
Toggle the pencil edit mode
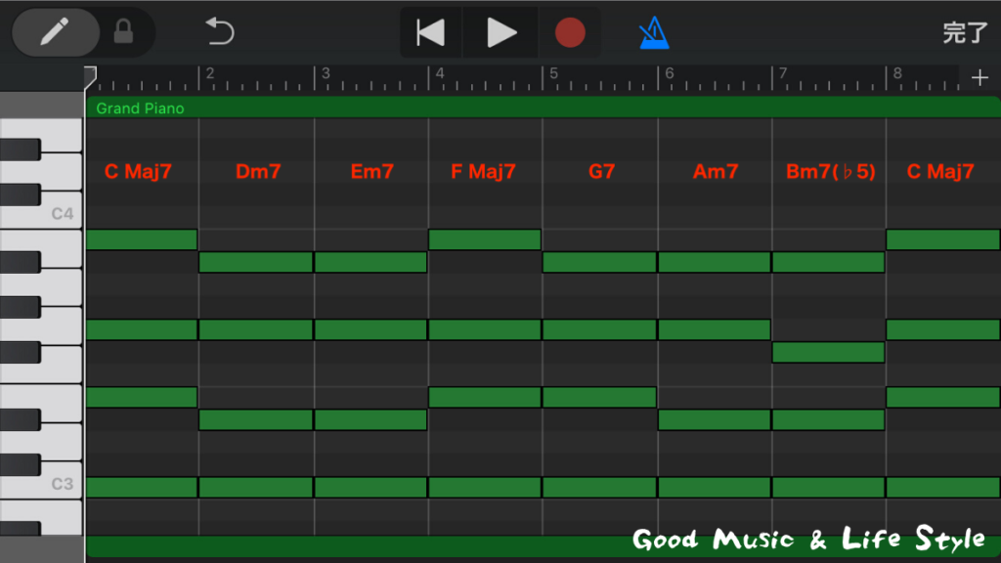(56, 32)
